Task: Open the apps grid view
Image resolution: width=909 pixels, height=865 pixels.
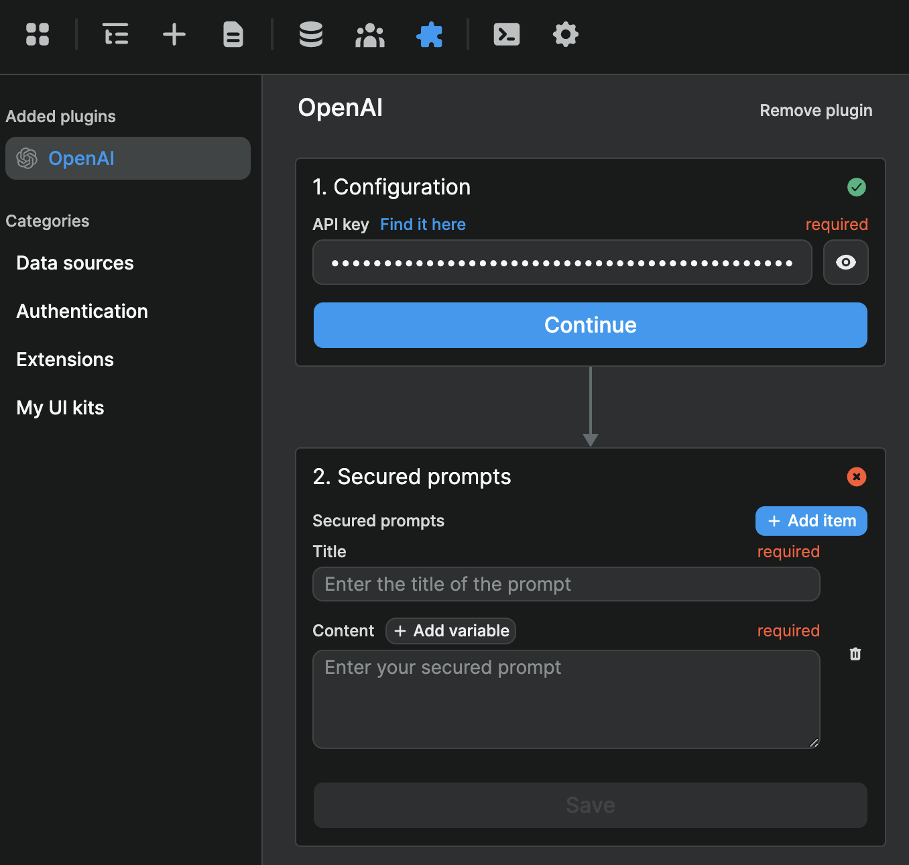Action: 38,34
